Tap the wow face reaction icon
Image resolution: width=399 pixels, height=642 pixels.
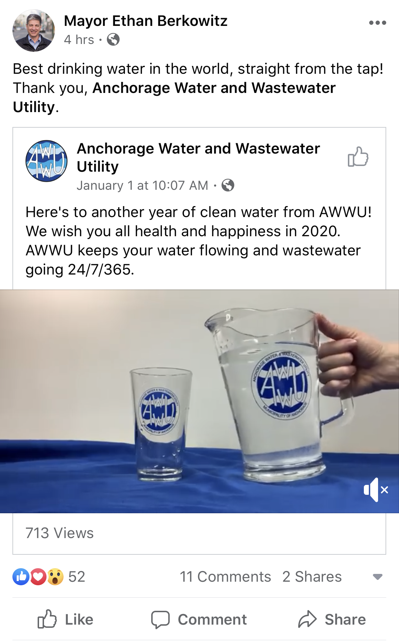click(55, 577)
